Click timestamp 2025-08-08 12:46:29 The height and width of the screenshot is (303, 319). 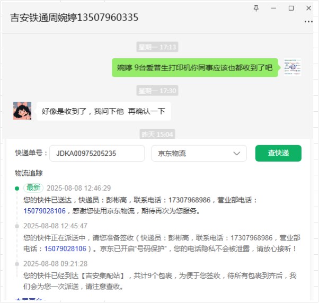tap(79, 188)
